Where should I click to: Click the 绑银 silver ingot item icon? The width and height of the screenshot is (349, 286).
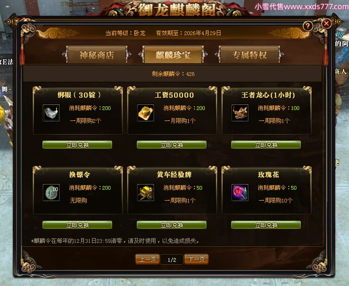51,113
